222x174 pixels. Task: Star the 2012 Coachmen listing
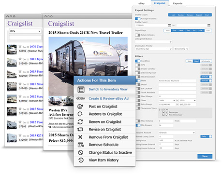tap(20, 122)
